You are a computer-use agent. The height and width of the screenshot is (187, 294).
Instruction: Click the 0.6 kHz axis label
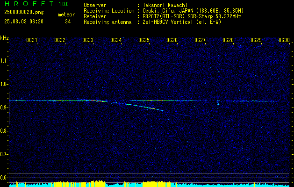tap(4, 178)
